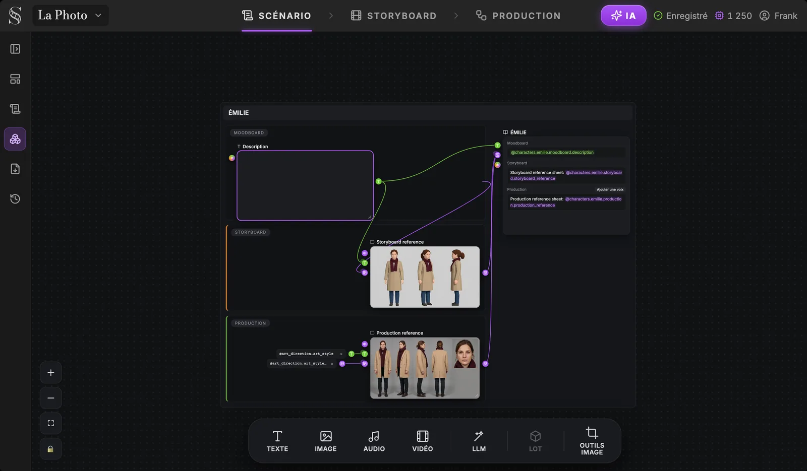The height and width of the screenshot is (471, 807).
Task: Open the IA assistant button
Action: 623,16
